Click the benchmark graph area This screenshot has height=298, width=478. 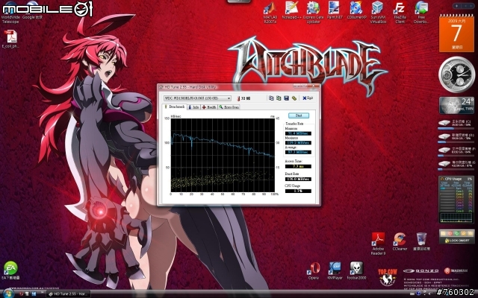(x=223, y=155)
